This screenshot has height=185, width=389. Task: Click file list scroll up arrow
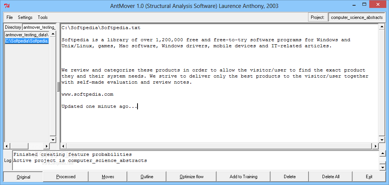pos(53,34)
